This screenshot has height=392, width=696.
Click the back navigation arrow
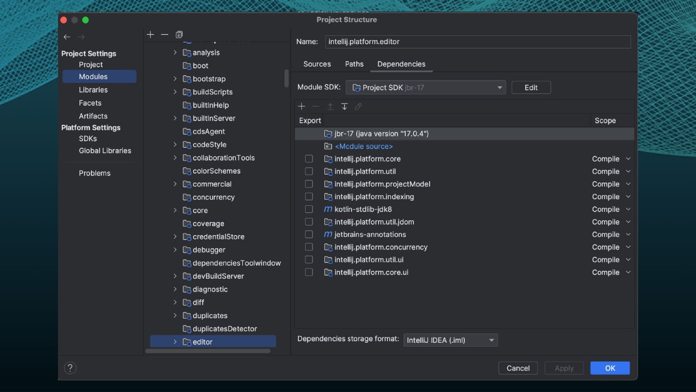point(67,37)
